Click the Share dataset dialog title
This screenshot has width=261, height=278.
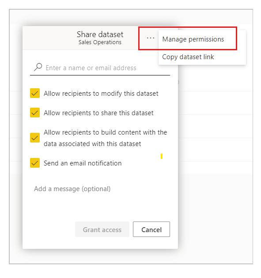click(x=100, y=34)
